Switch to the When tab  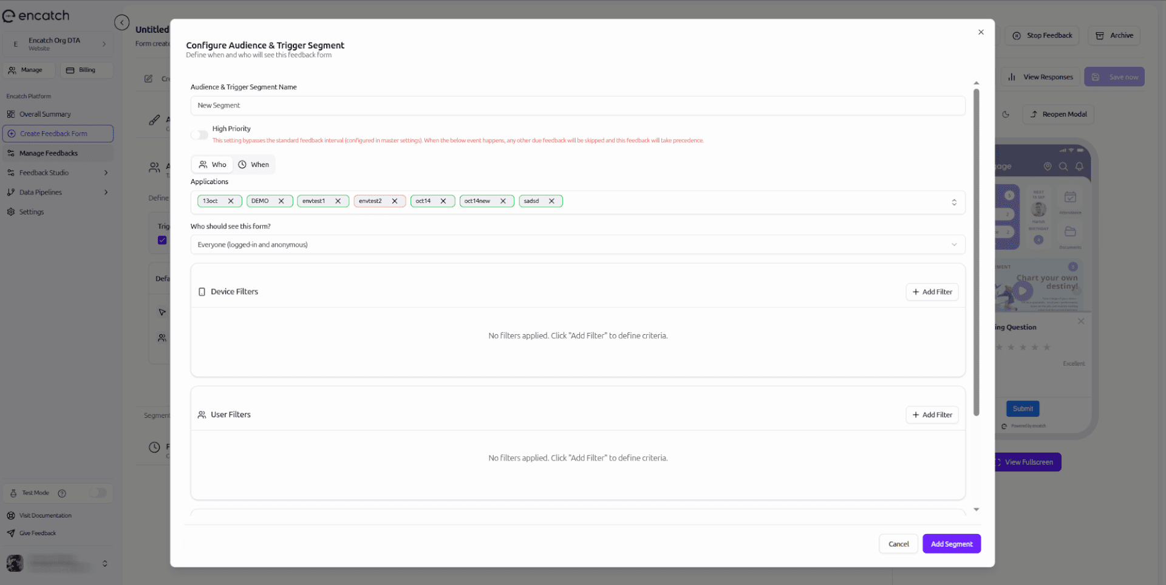coord(254,165)
